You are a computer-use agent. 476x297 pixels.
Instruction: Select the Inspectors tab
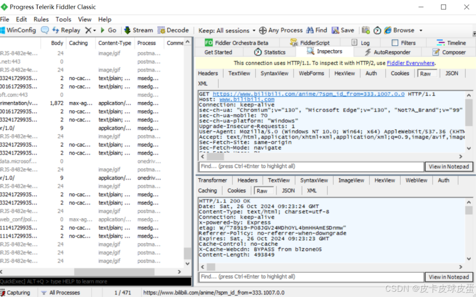325,52
